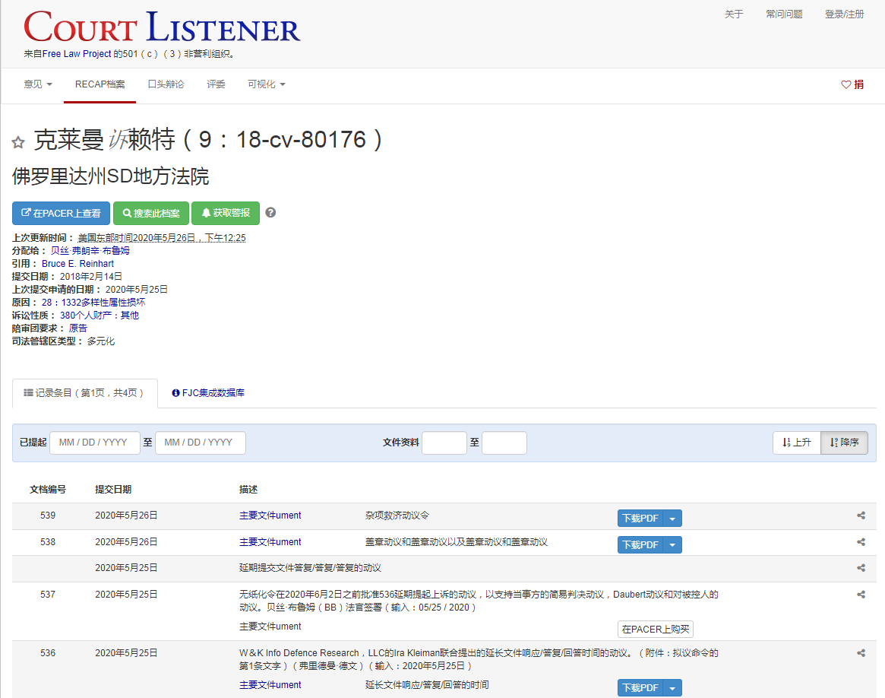Click the share icon for document 539
This screenshot has height=698, width=885.
click(861, 516)
